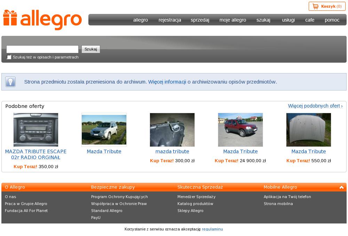Click 'Bezpieczne zakupy' footer heading
348x236 pixels.
[x=113, y=187]
